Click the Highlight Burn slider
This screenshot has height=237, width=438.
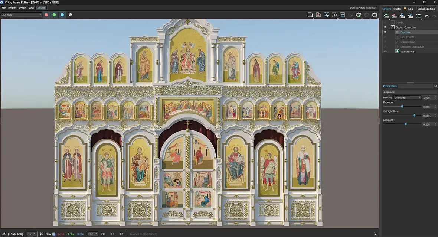tap(414, 116)
